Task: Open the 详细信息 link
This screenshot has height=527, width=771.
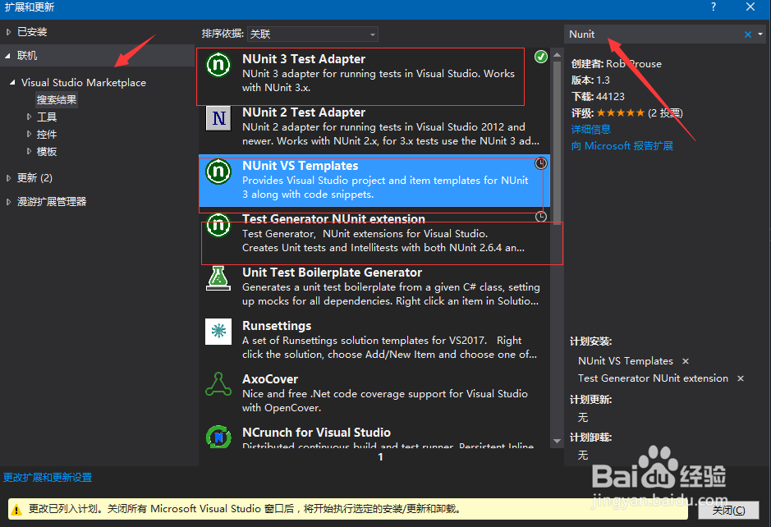Action: pos(590,130)
